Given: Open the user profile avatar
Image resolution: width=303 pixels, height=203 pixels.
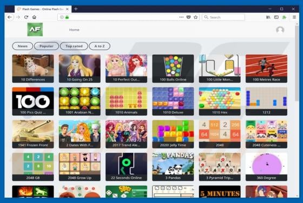Looking at the screenshot, I should (280, 30).
